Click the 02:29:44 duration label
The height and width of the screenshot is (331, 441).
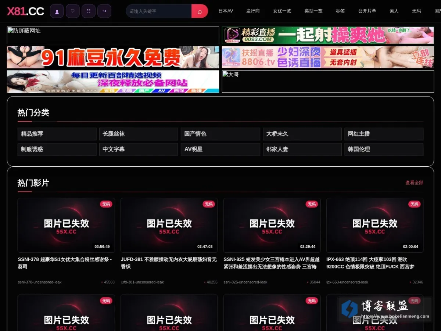[x=308, y=246]
